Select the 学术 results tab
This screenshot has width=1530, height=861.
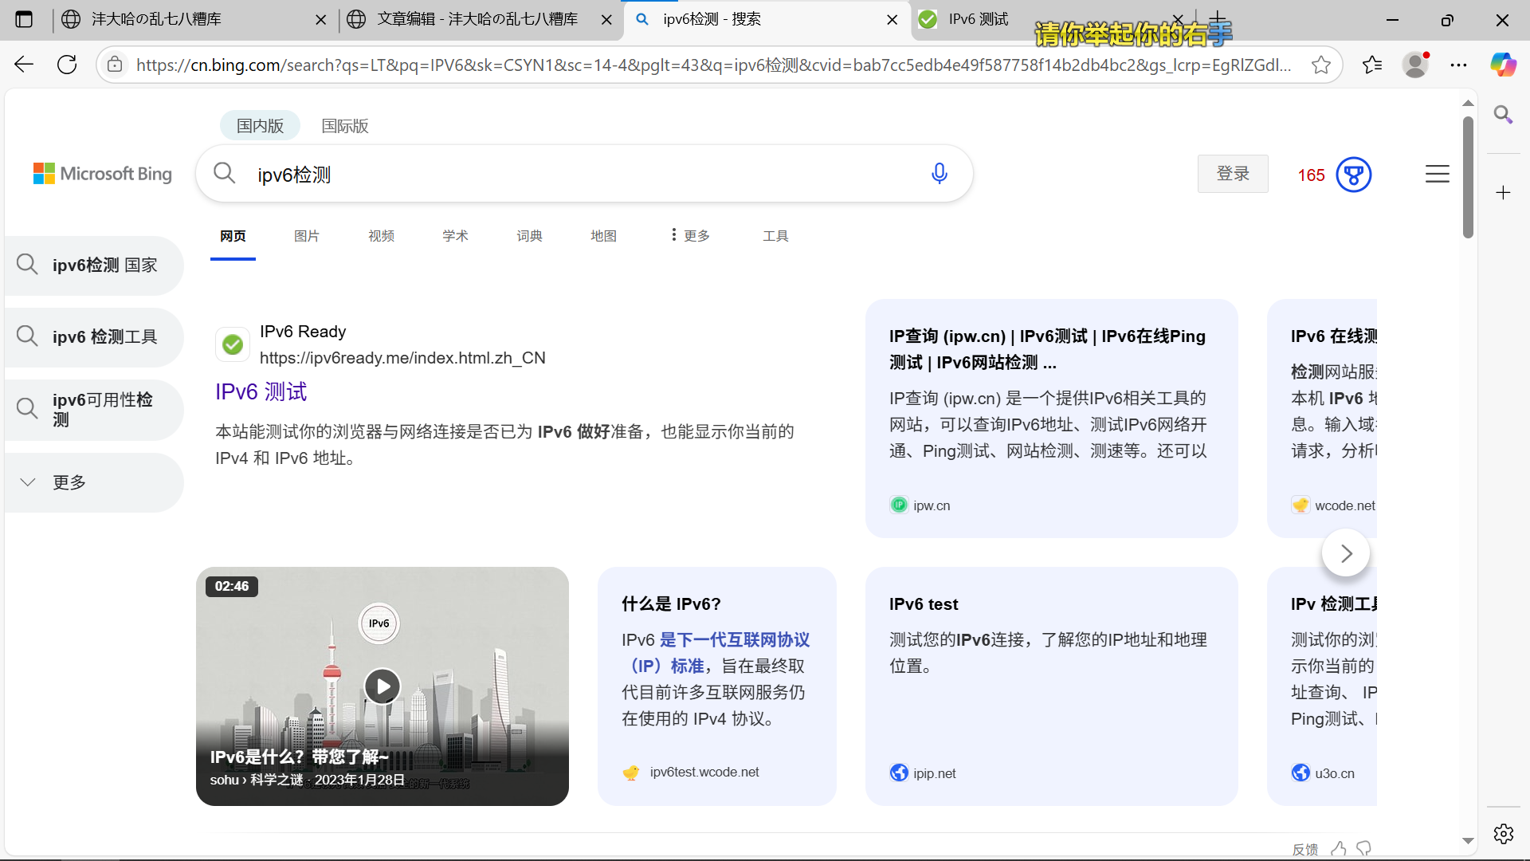click(455, 236)
